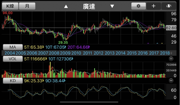The image size is (180, 105).
Task: Select the 9K:25.33 value
Action: click(34, 81)
